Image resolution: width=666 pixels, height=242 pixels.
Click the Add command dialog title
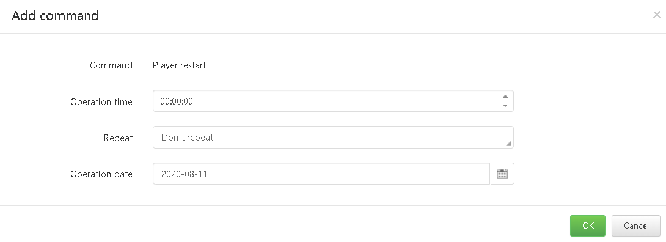[55, 16]
